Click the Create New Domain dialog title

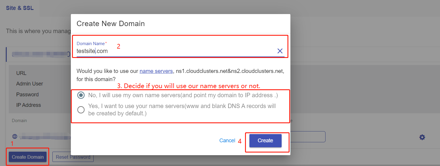(x=111, y=24)
